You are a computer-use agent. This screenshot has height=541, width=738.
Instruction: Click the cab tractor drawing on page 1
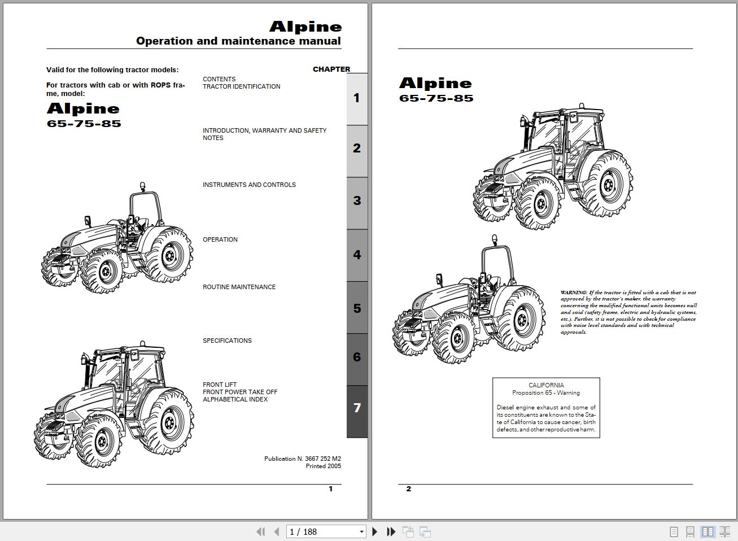113,404
